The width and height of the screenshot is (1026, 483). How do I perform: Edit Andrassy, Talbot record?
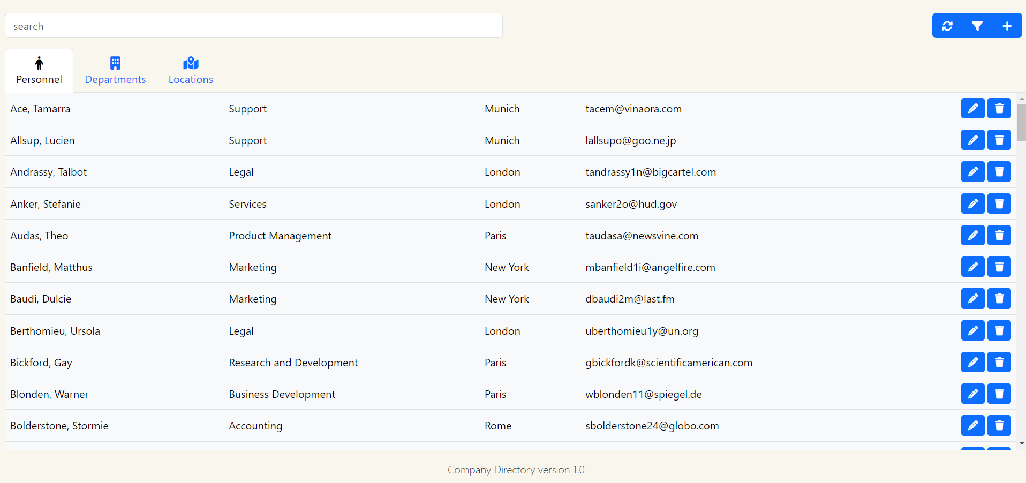tap(973, 171)
